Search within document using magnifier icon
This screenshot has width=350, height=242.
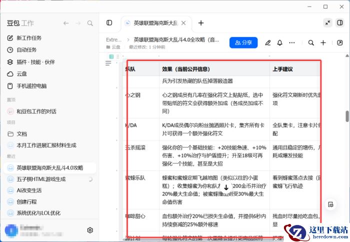311,42
